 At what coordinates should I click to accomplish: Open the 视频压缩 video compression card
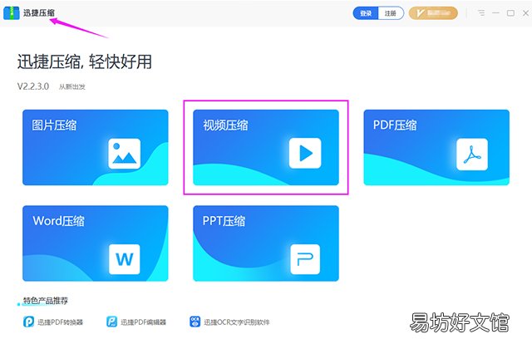pyautogui.click(x=266, y=147)
